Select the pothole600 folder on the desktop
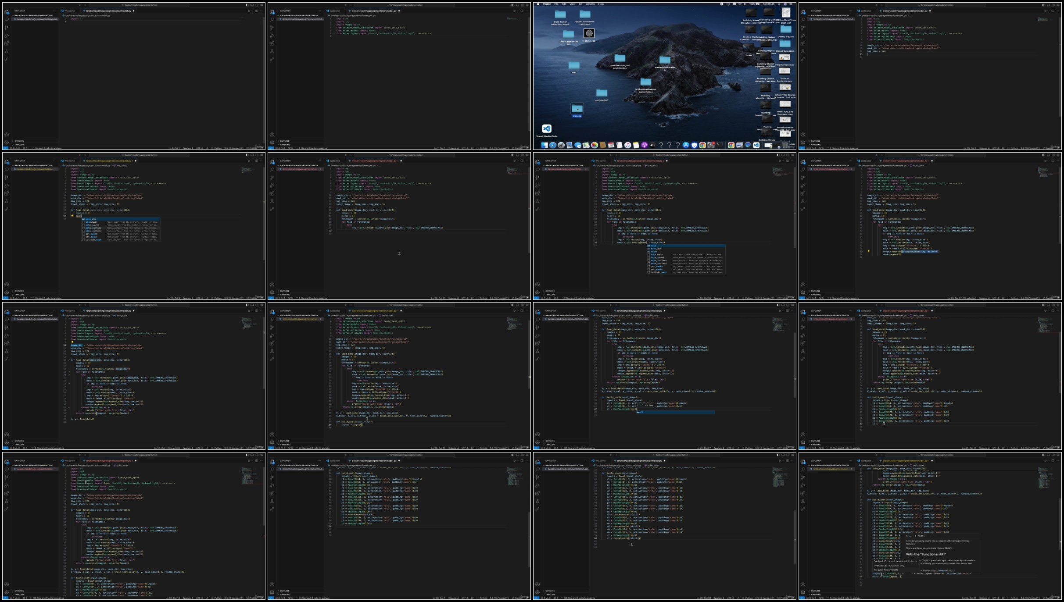 click(602, 93)
